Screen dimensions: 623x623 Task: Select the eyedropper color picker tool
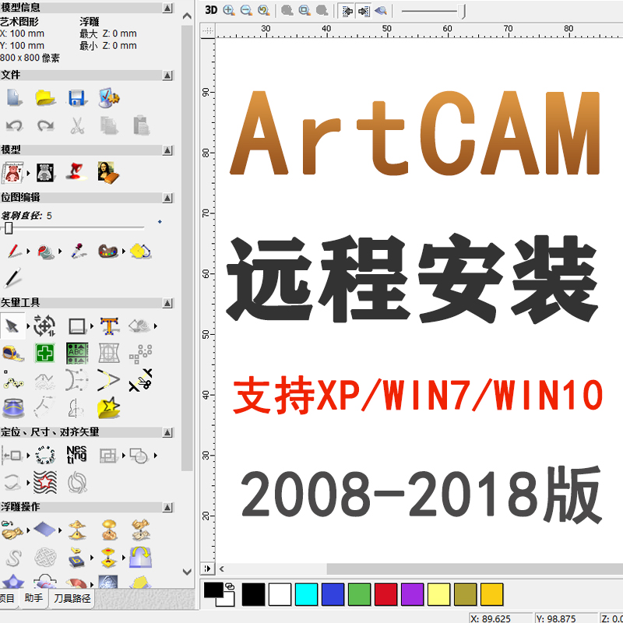coord(77,251)
